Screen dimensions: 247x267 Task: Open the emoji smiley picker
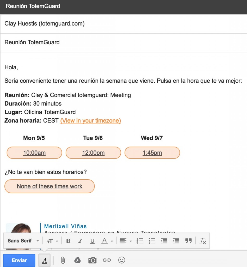(122, 260)
